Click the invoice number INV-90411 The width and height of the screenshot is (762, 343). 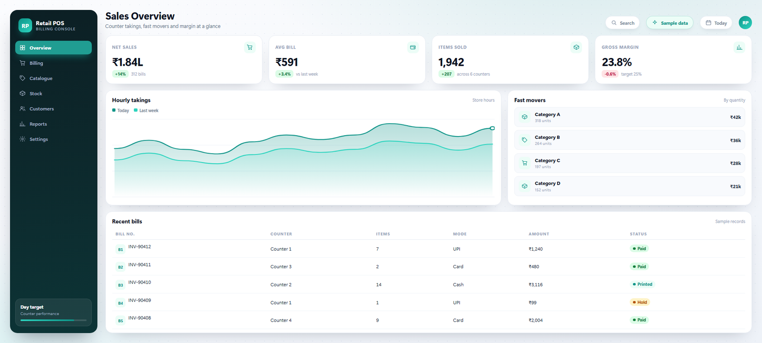(x=140, y=265)
